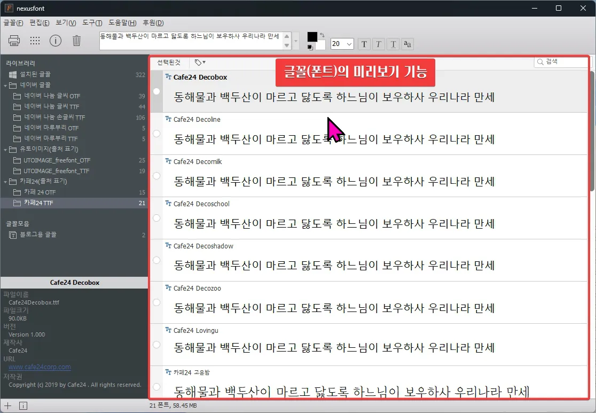The height and width of the screenshot is (413, 596).
Task: Click the 선택된것 filter button
Action: (169, 63)
